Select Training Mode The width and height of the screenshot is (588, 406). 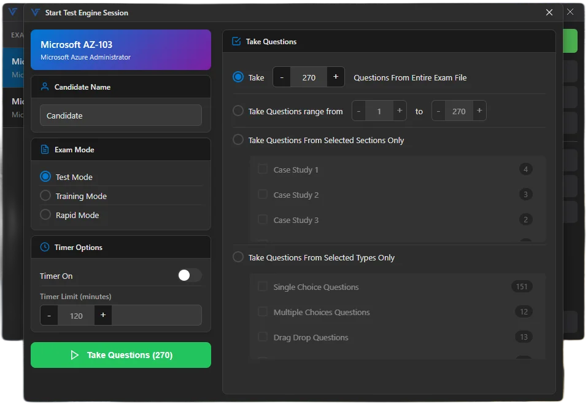45,196
